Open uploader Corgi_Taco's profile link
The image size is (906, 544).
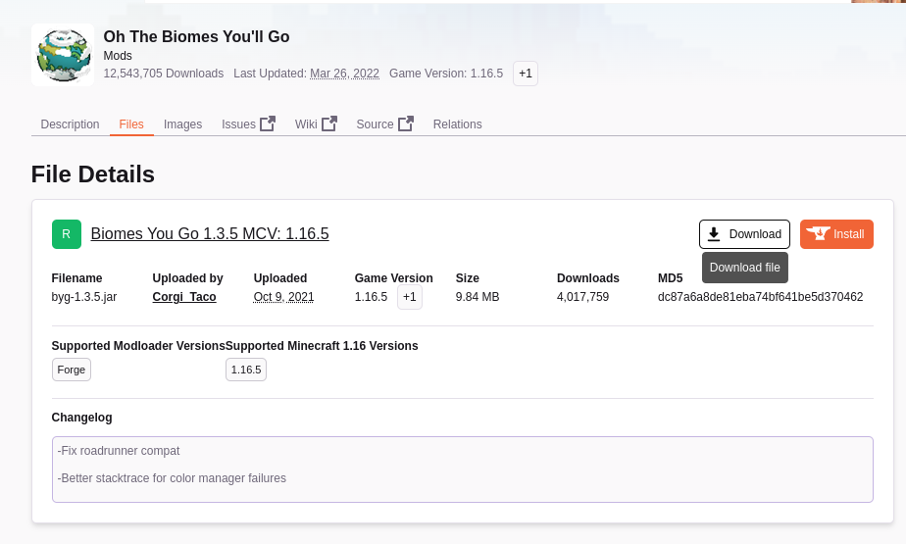[184, 297]
